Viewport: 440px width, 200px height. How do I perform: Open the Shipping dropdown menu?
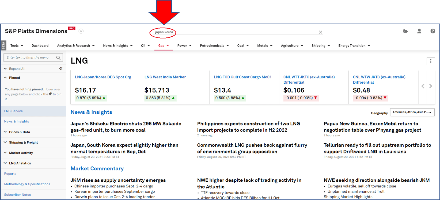click(x=321, y=46)
